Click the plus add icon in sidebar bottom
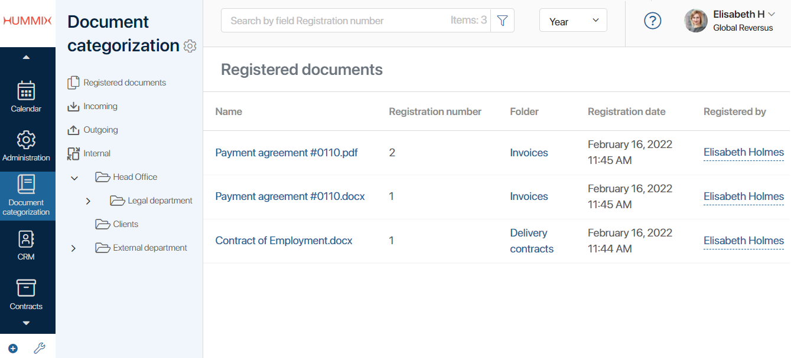Image resolution: width=791 pixels, height=358 pixels. pyautogui.click(x=13, y=349)
